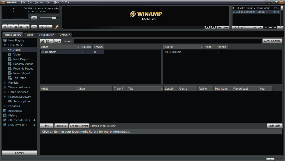Click the Subscriptions icon under Podcast Directory
Image resolution: width=285 pixels, height=161 pixels.
pyautogui.click(x=10, y=101)
